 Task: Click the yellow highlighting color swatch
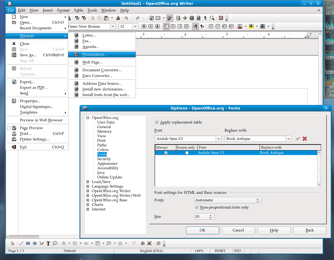[x=251, y=26]
